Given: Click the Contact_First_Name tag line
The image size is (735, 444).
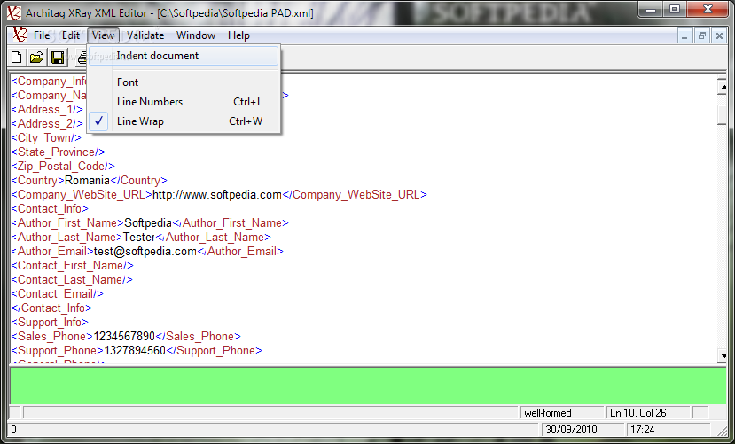Looking at the screenshot, I should pos(72,266).
